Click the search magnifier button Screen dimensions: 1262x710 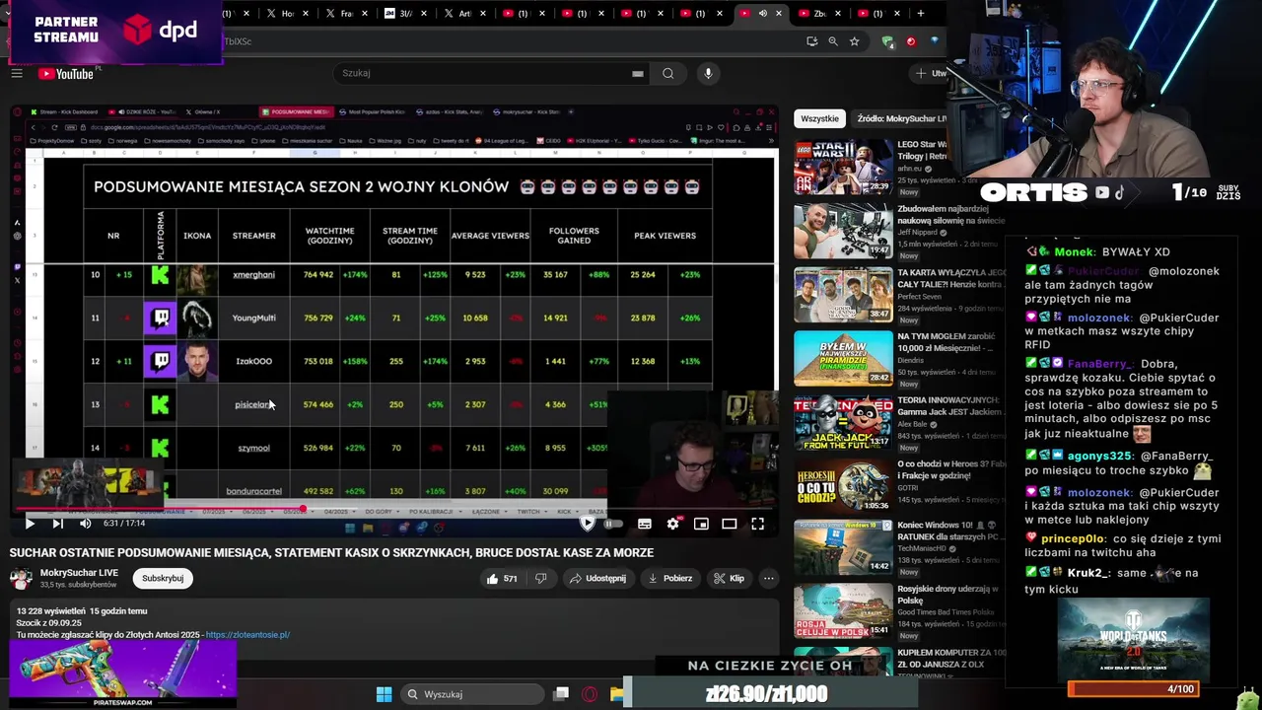[x=668, y=73]
